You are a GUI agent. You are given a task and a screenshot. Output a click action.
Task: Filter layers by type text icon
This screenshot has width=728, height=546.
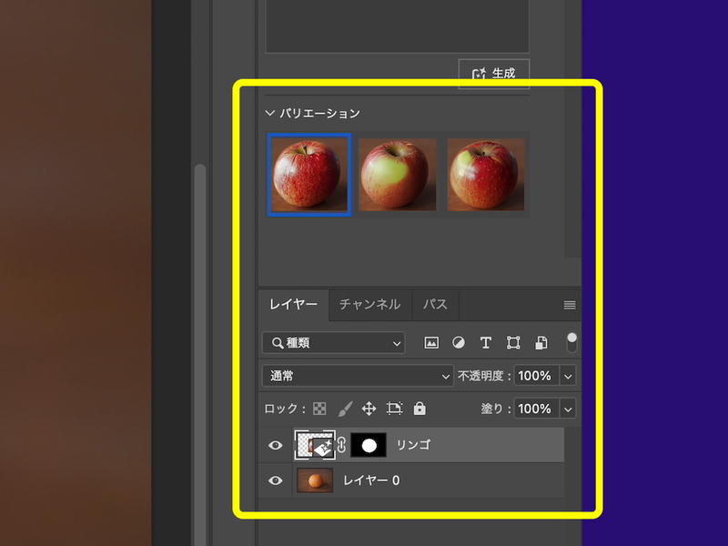click(x=486, y=343)
